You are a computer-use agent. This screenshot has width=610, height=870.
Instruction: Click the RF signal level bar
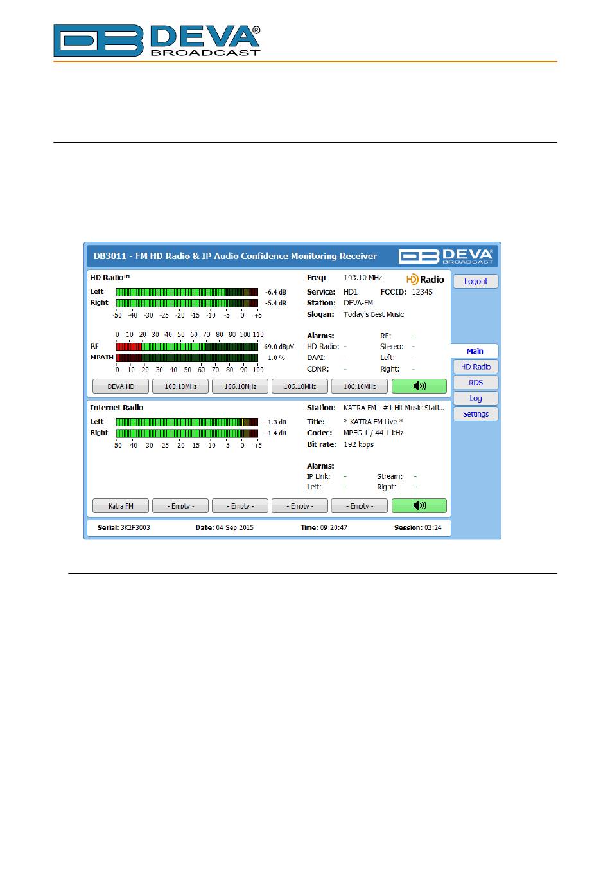click(x=187, y=347)
